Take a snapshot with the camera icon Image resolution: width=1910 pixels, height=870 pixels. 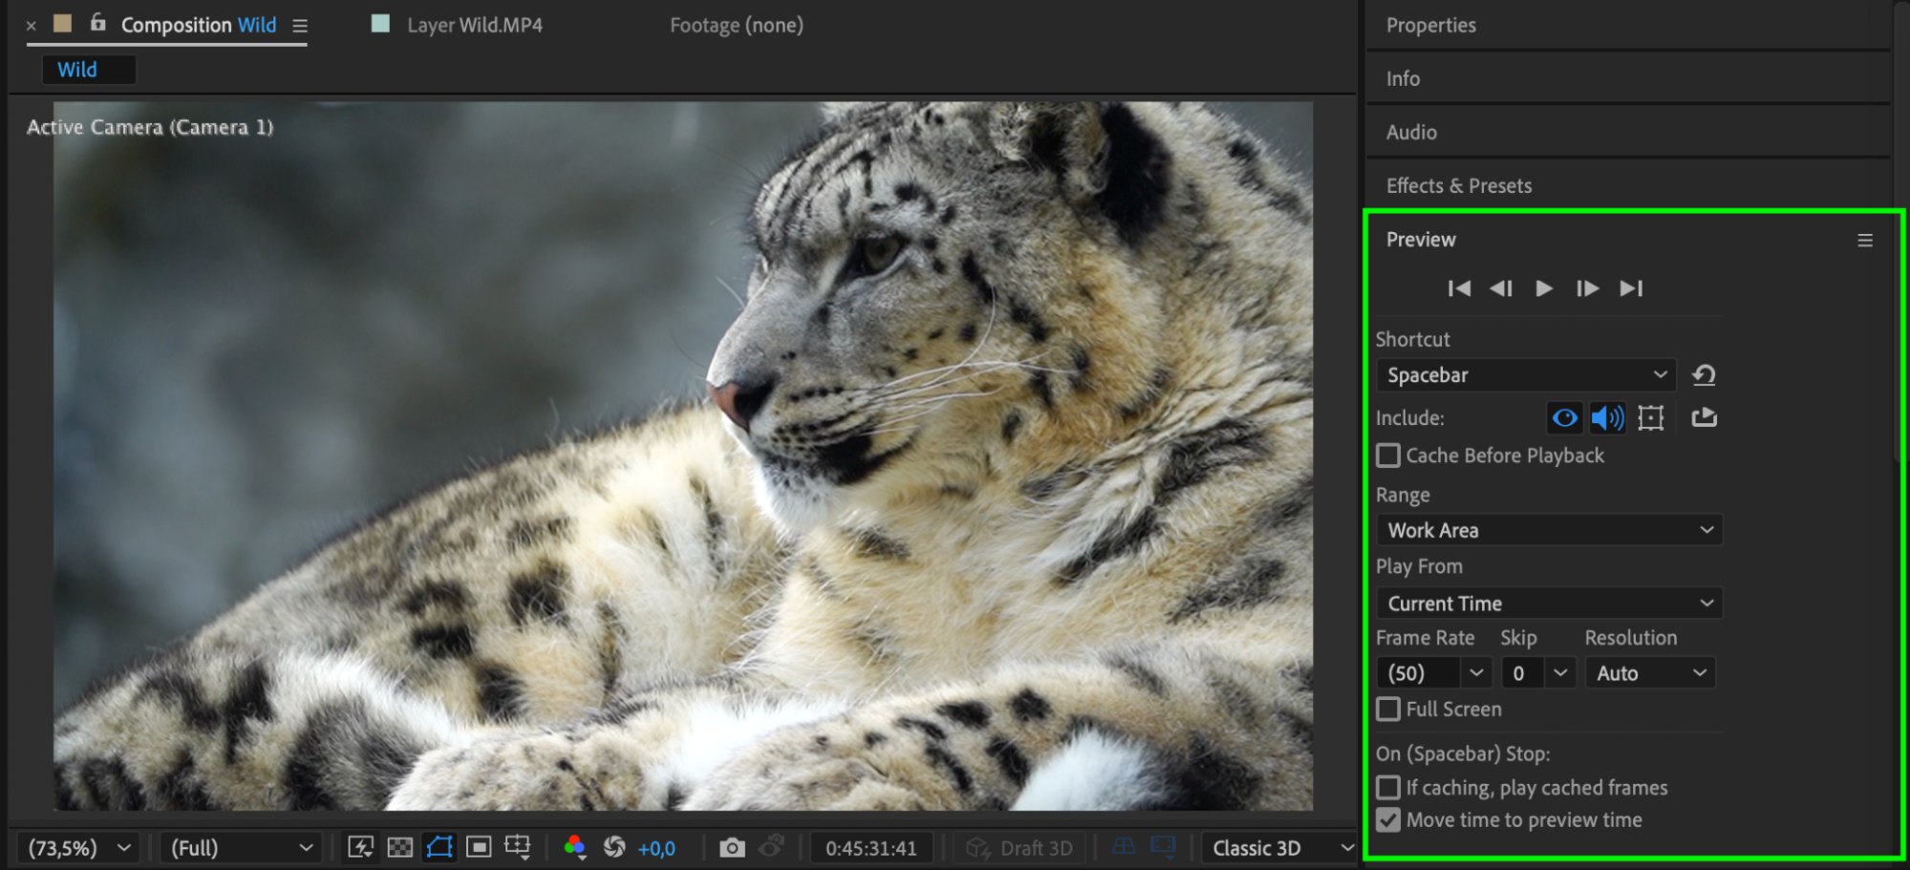click(732, 848)
